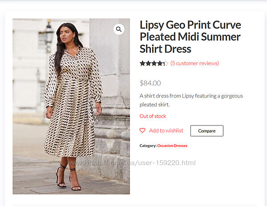Open the 5 customer reviews link
Image resolution: width=267 pixels, height=206 pixels.
pyautogui.click(x=194, y=63)
